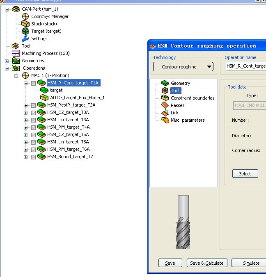This screenshot has width=266, height=277.
Task: Click the Misc. parameters mouse icon
Action: point(165,120)
